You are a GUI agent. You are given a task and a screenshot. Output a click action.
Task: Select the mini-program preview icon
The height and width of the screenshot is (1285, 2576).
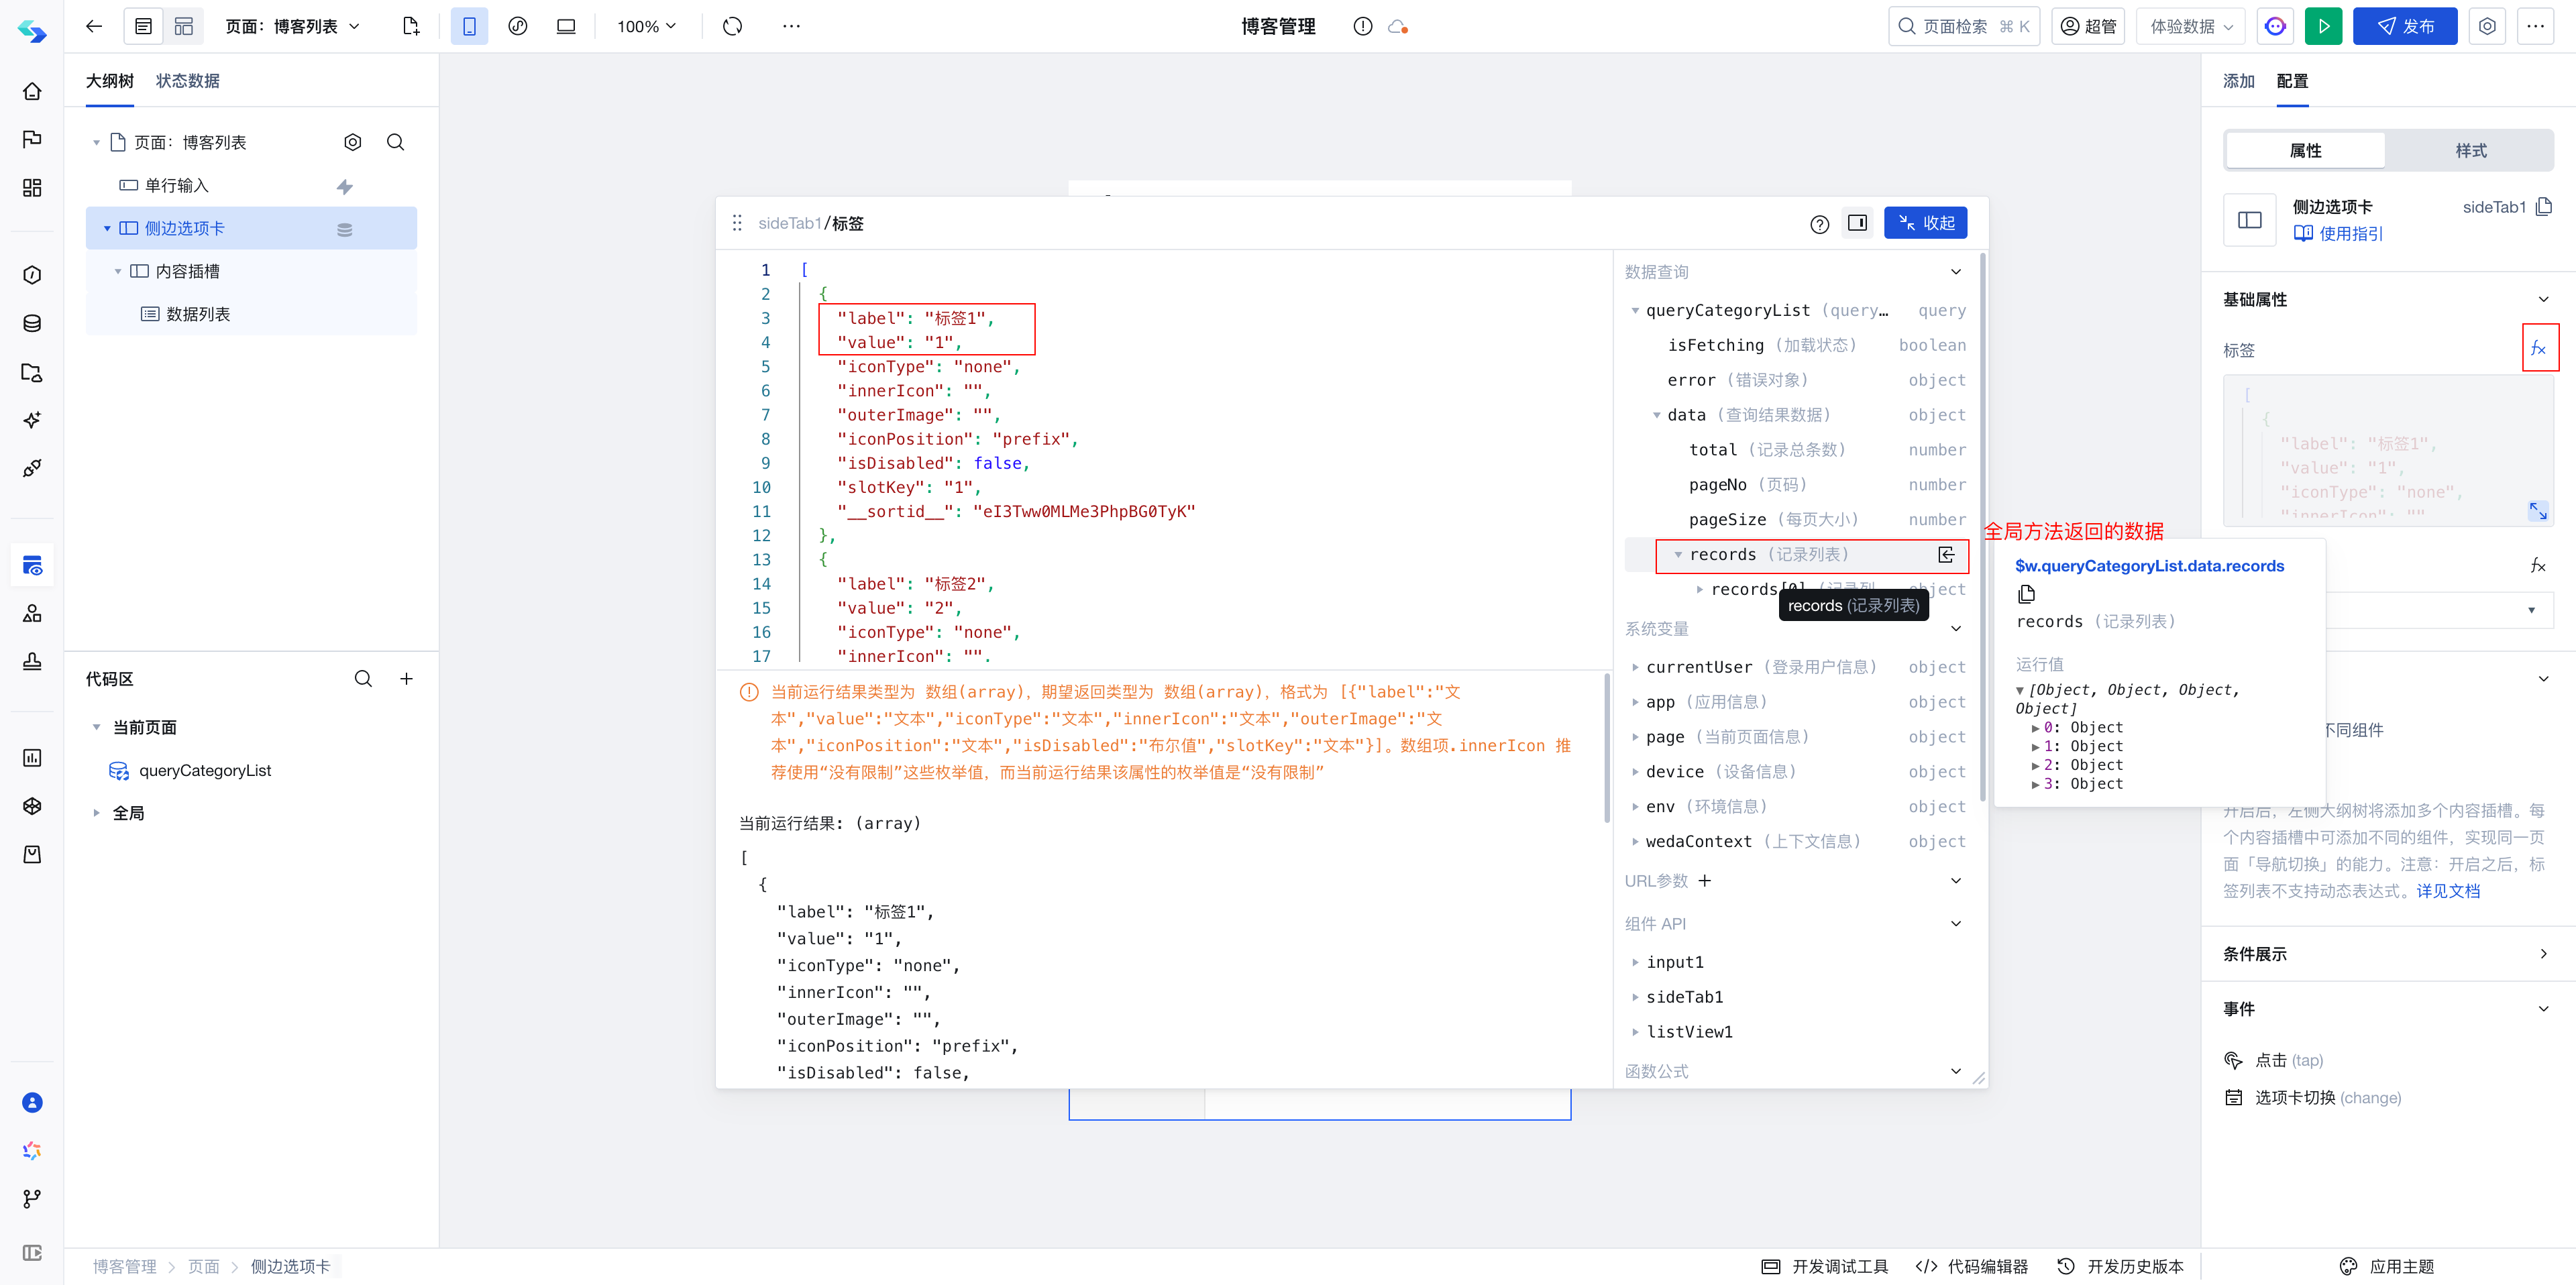[x=518, y=27]
